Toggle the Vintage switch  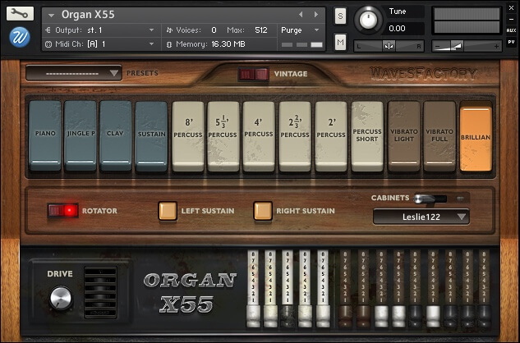click(253, 74)
